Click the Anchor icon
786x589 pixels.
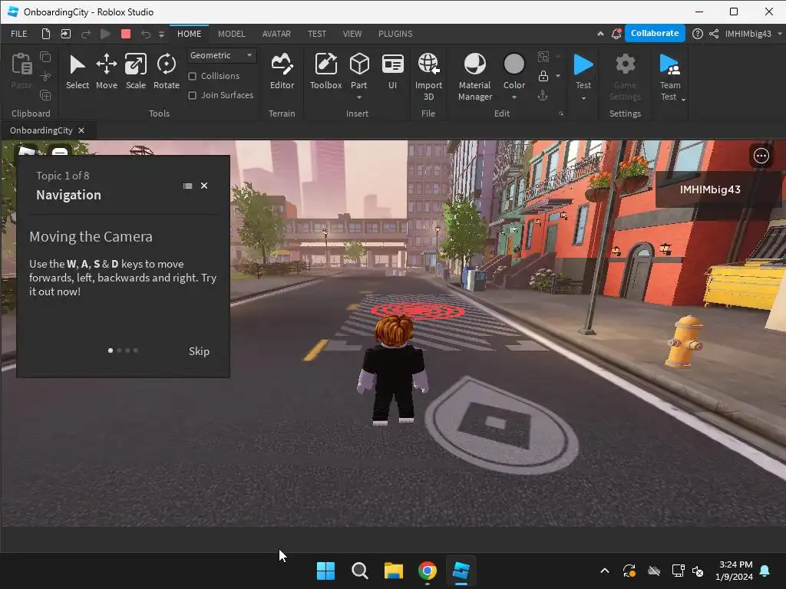pyautogui.click(x=543, y=95)
